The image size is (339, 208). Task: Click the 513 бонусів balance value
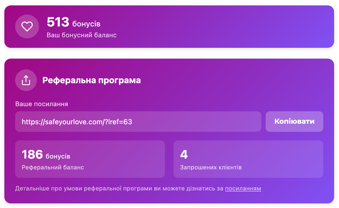74,22
